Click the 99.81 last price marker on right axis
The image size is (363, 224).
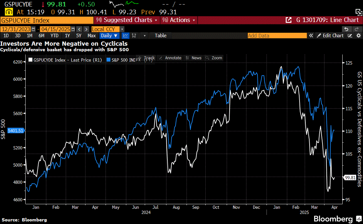click(350, 178)
